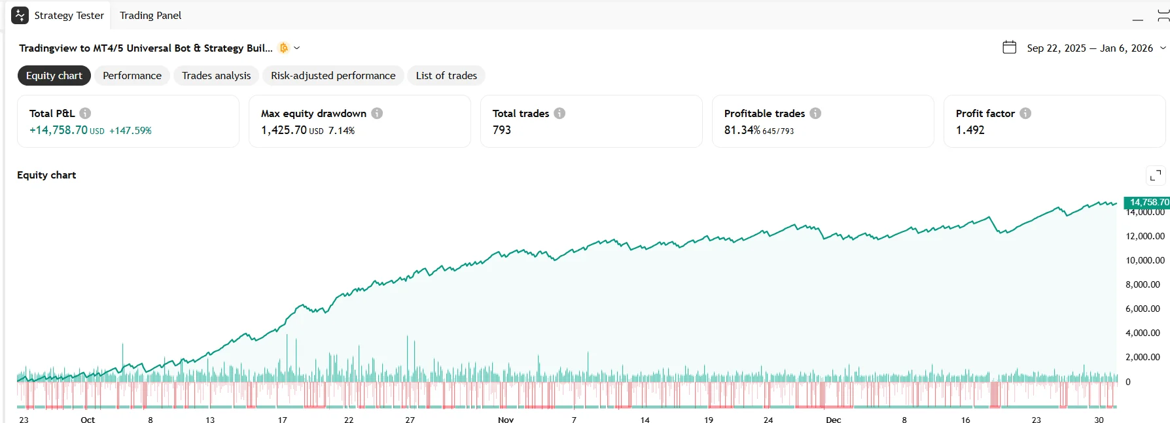Click the Total trades info icon
The height and width of the screenshot is (423, 1170).
click(x=559, y=113)
